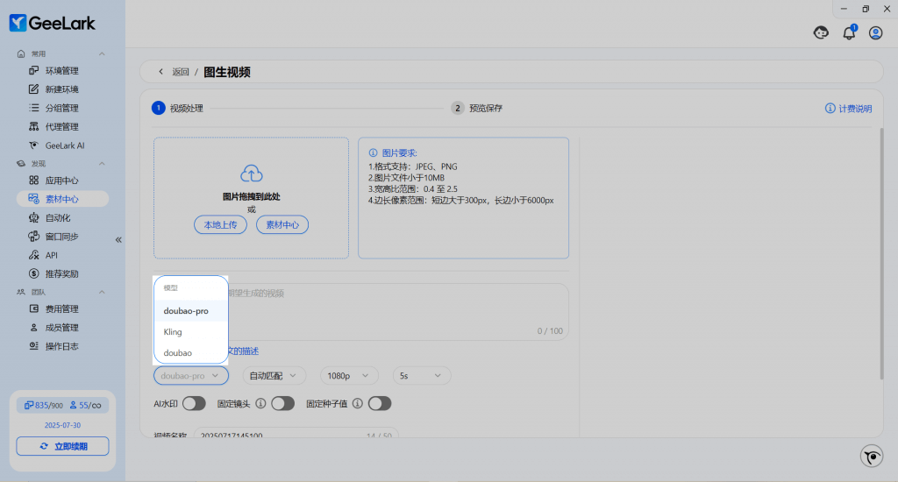Toggle the AI水印 watermark switch
The image size is (898, 482).
tap(194, 403)
